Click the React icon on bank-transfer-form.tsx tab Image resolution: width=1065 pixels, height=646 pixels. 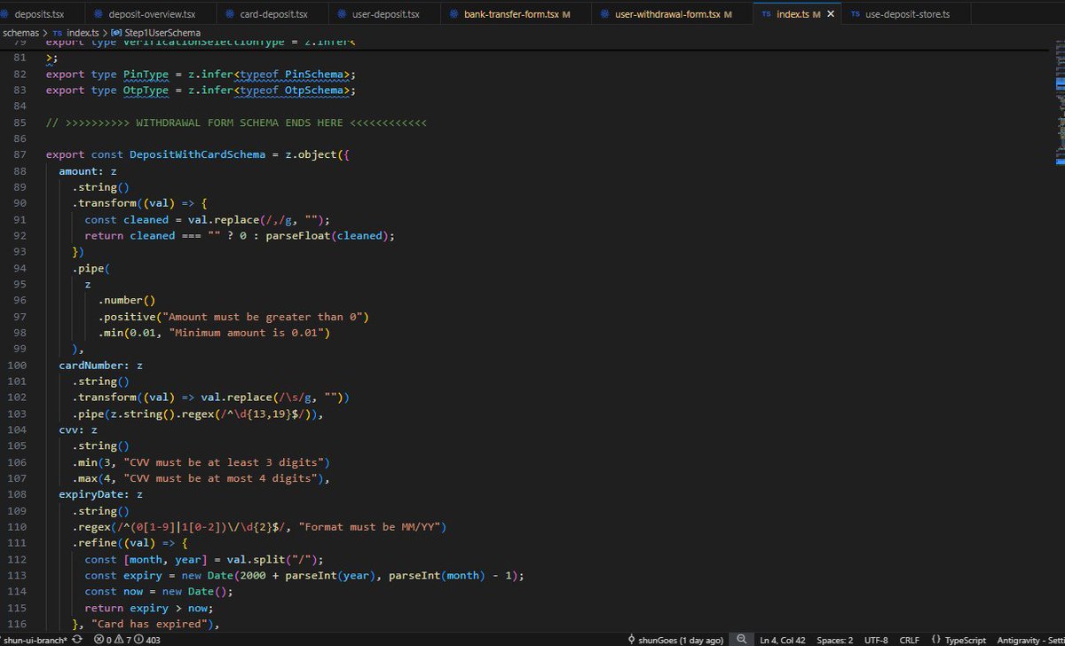click(454, 14)
